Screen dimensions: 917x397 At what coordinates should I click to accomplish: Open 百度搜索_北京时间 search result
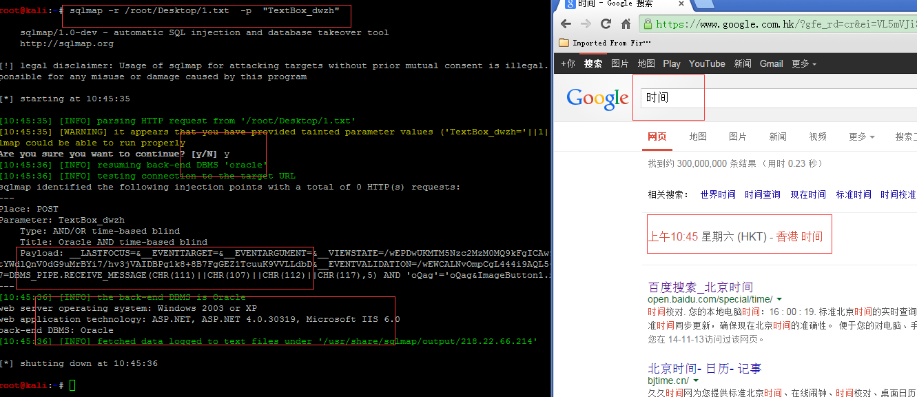coord(701,287)
